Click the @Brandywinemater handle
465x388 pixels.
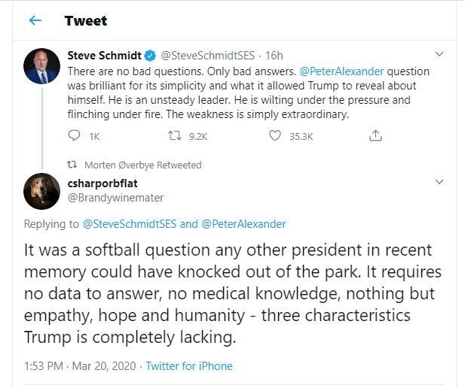[x=115, y=197]
